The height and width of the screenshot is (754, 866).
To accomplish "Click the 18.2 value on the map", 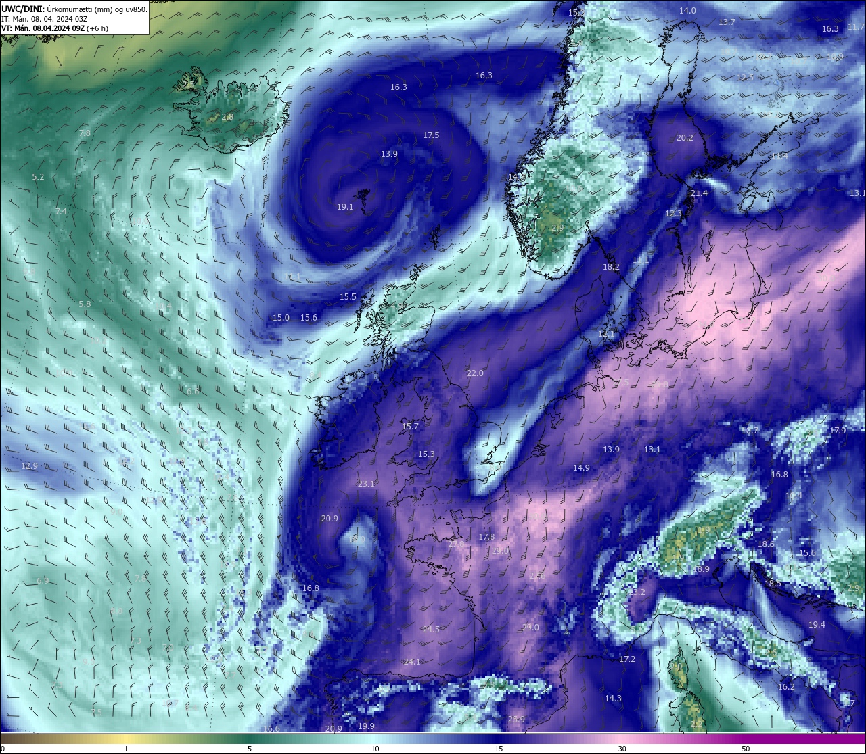I will tap(611, 267).
